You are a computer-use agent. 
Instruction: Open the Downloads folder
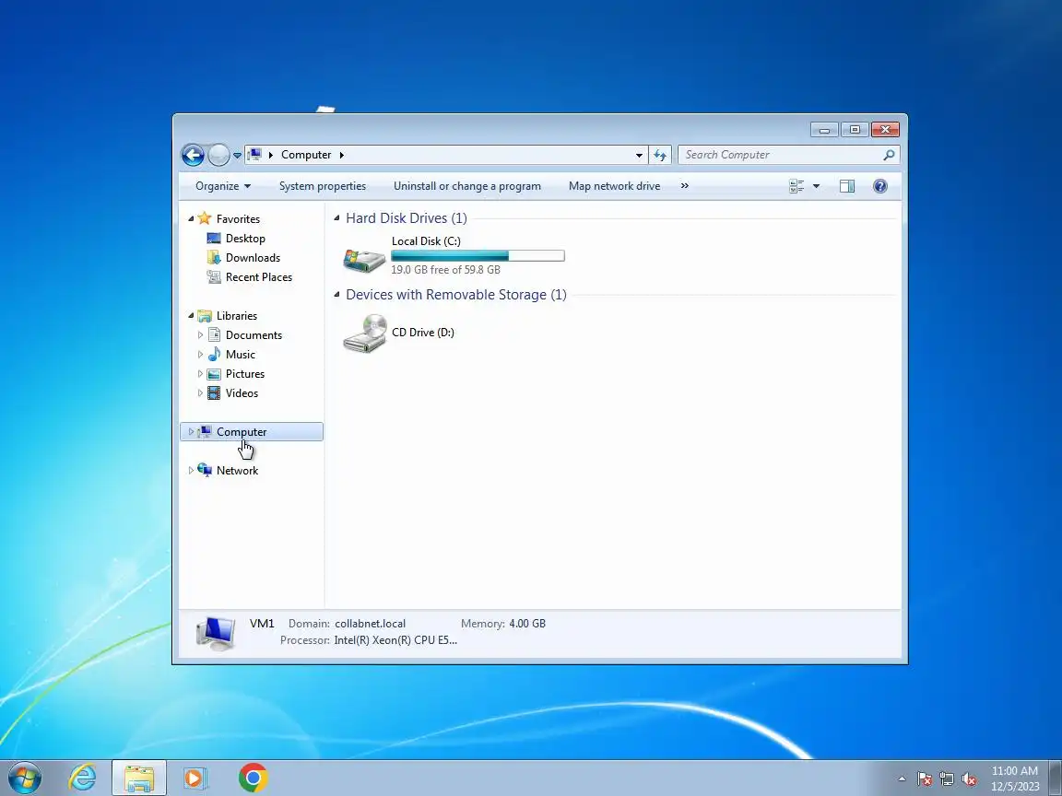(253, 258)
